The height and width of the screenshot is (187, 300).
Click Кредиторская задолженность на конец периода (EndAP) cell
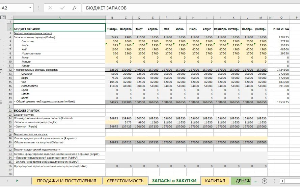(59, 166)
